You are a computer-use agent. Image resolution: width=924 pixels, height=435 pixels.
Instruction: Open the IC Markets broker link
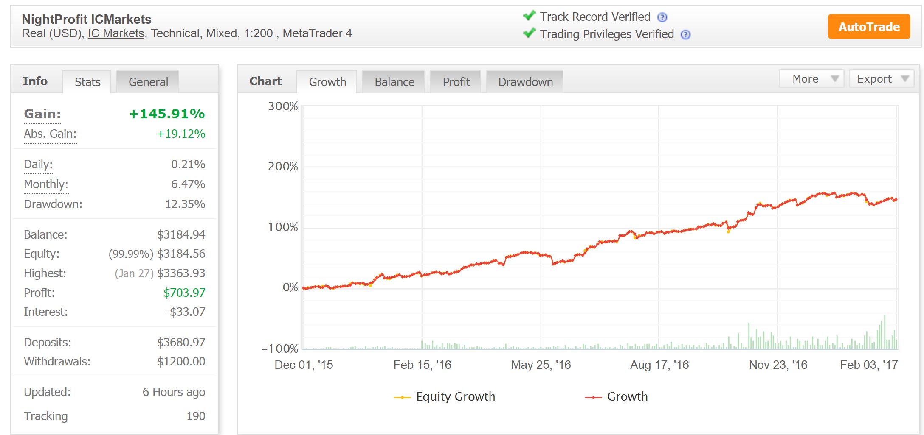[116, 33]
